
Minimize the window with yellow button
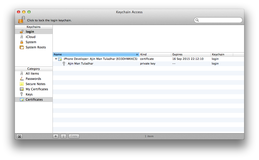(x=24, y=12)
